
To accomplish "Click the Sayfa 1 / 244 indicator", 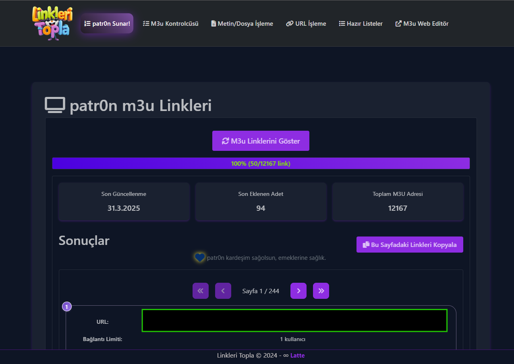I will [261, 291].
